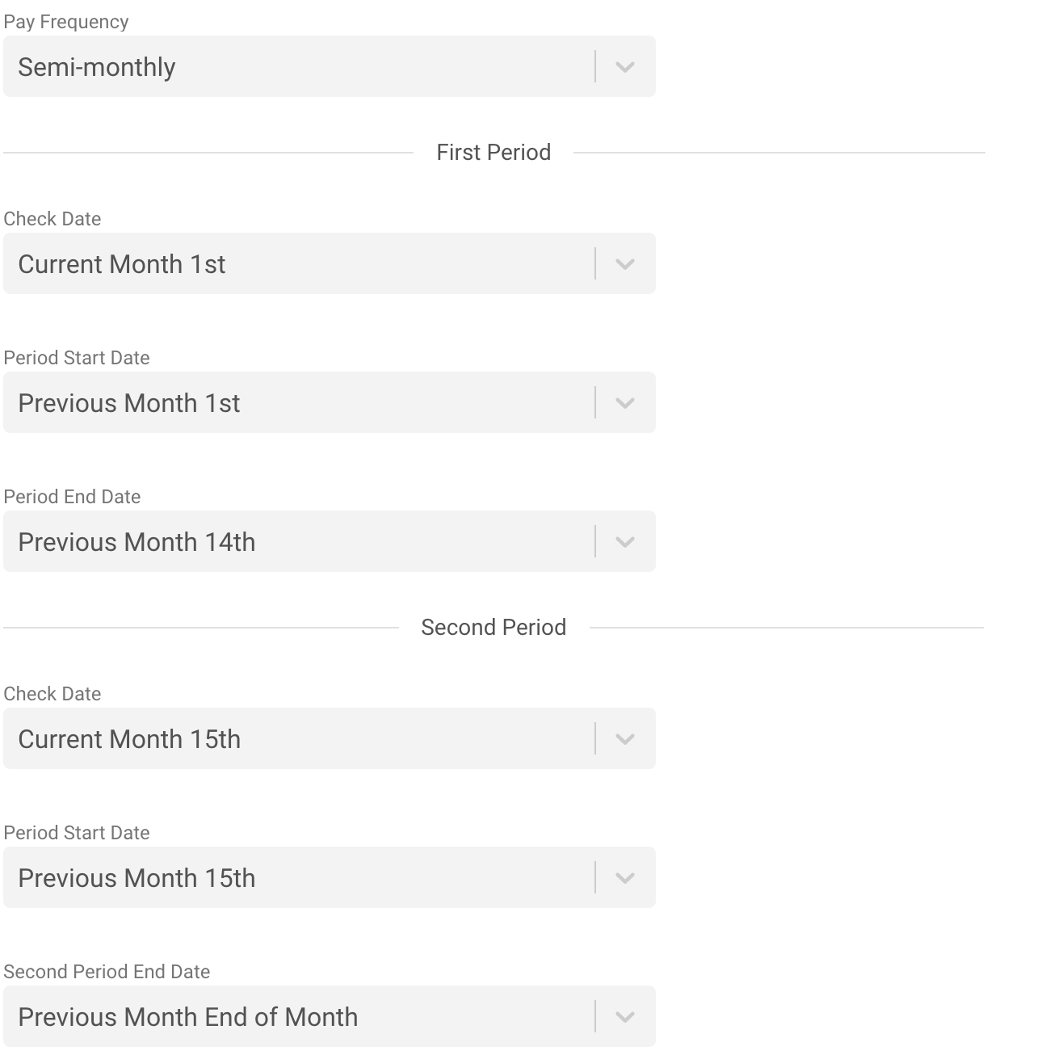
Task: Expand the Previous Month 1st start date selector
Action: pyautogui.click(x=299, y=403)
